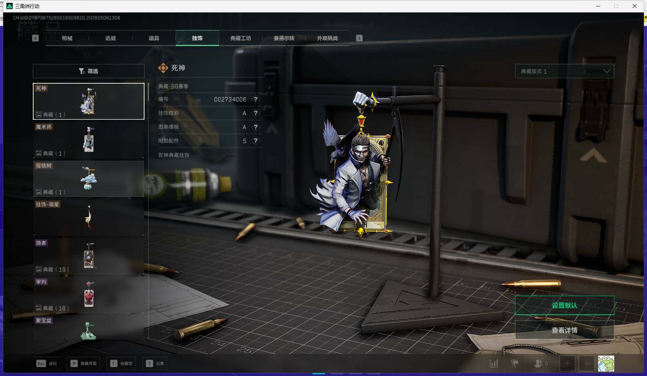Image resolution: width=647 pixels, height=376 pixels.
Task: Open the C 收藏馆 button
Action: 122,364
